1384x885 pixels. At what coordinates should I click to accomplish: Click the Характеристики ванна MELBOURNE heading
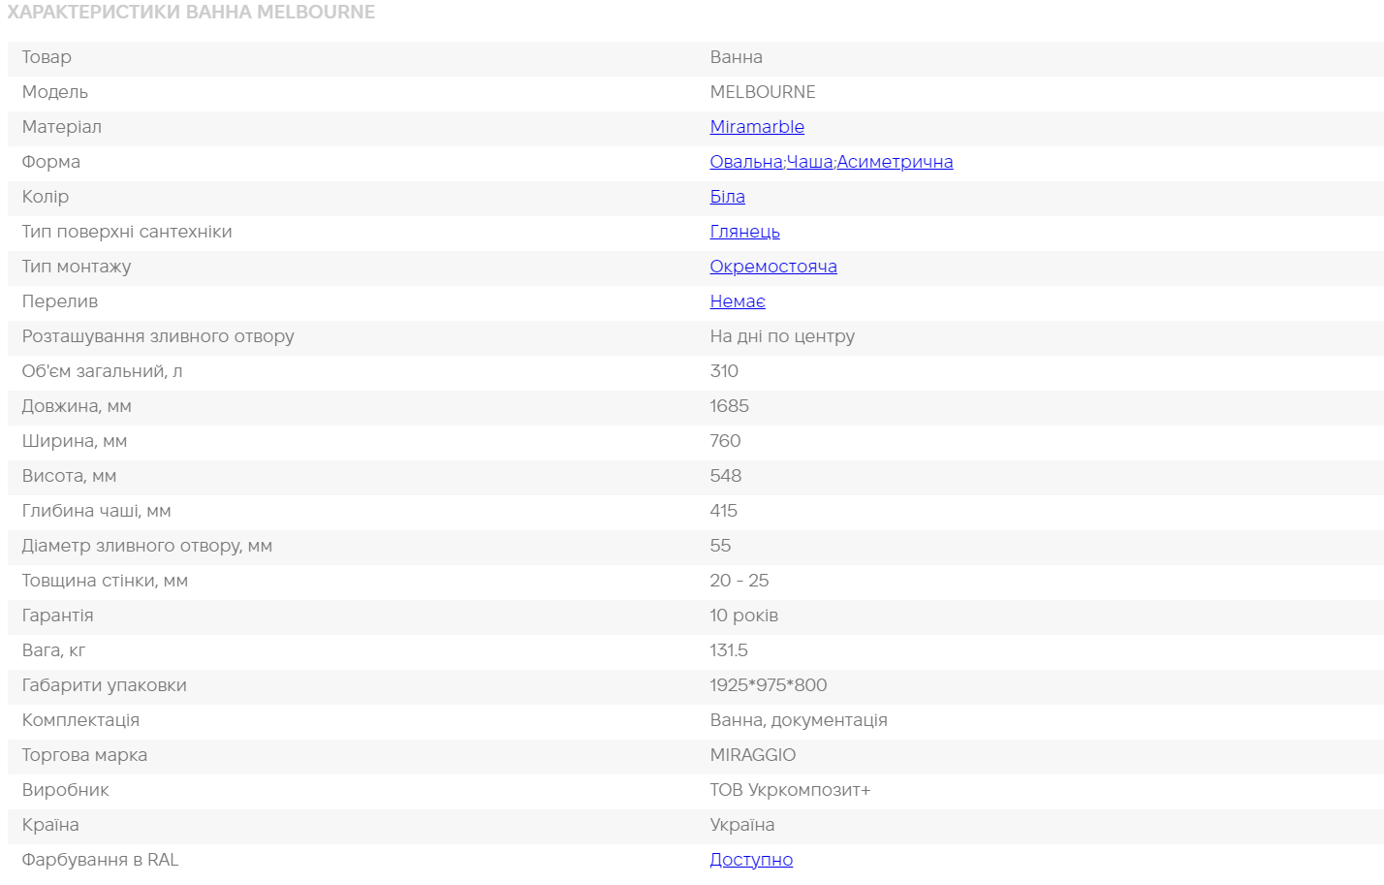coord(191,13)
